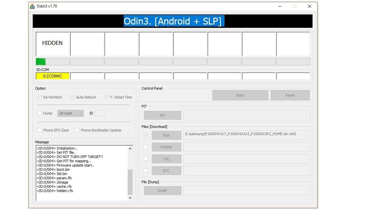
Task: Enable Phone EFS Clear checkbox
Action: click(39, 130)
